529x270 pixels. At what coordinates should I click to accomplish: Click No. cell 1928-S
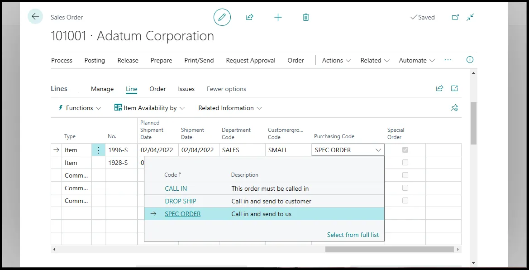121,163
